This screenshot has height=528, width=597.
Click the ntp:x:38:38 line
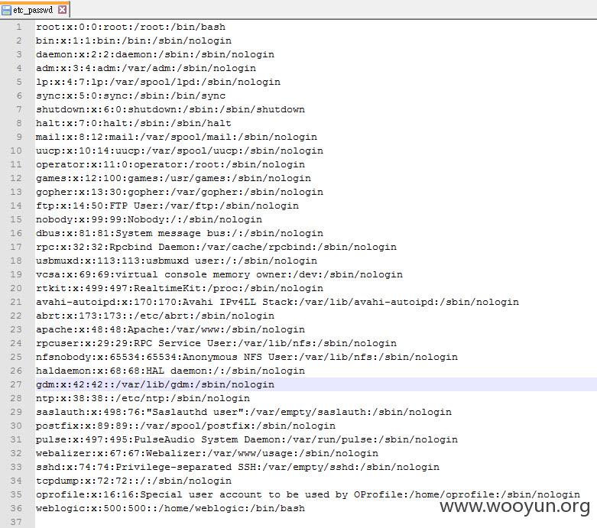click(143, 398)
